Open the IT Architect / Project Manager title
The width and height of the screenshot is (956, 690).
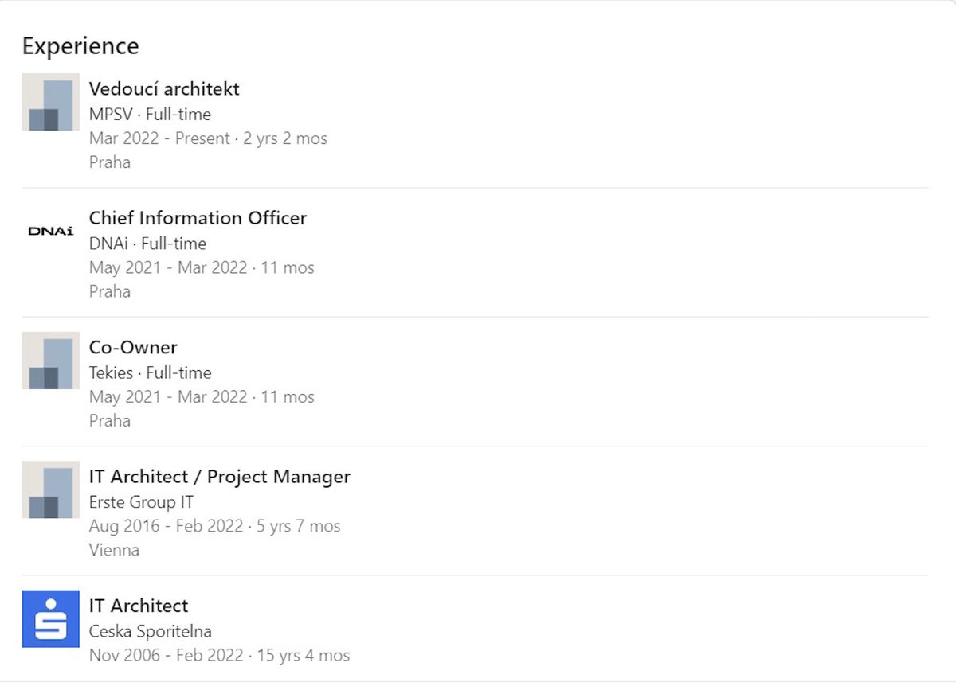tap(220, 477)
